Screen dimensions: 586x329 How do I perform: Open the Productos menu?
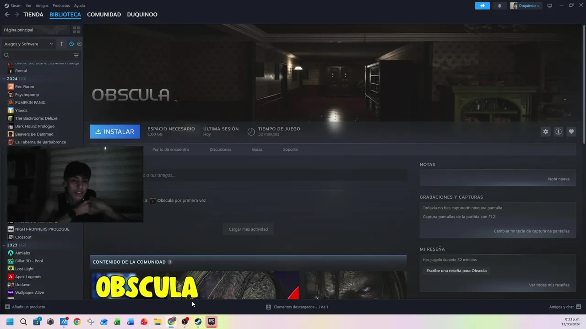(61, 5)
